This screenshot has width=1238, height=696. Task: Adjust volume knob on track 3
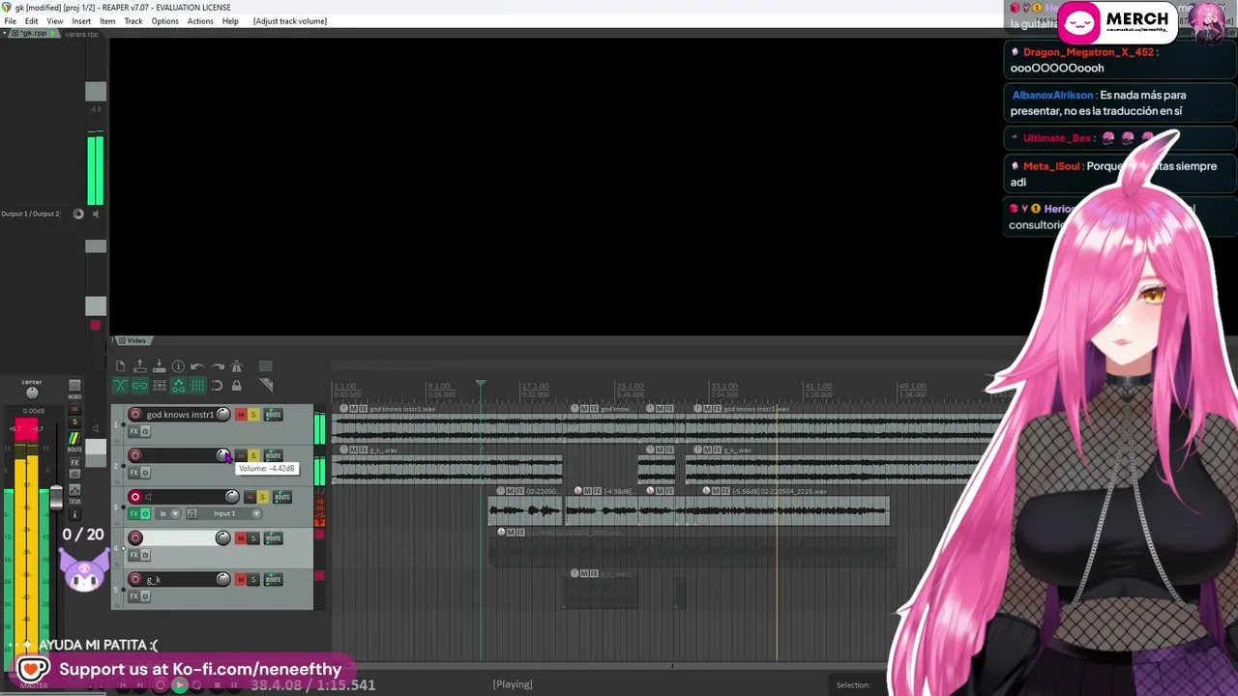[232, 497]
